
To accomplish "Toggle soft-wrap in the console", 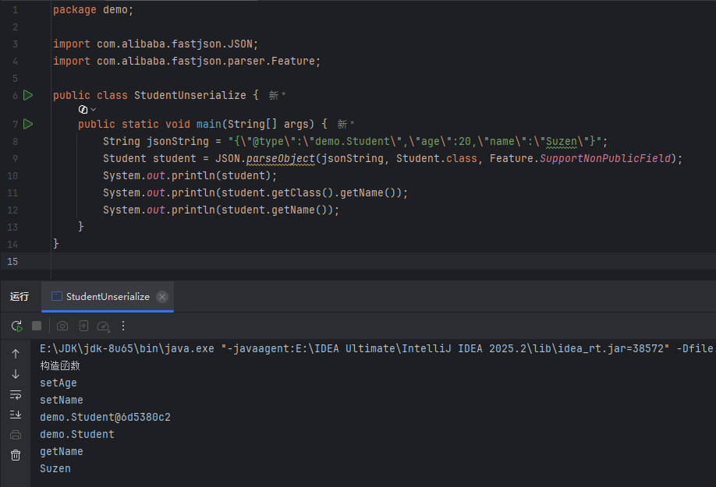I will 16,394.
